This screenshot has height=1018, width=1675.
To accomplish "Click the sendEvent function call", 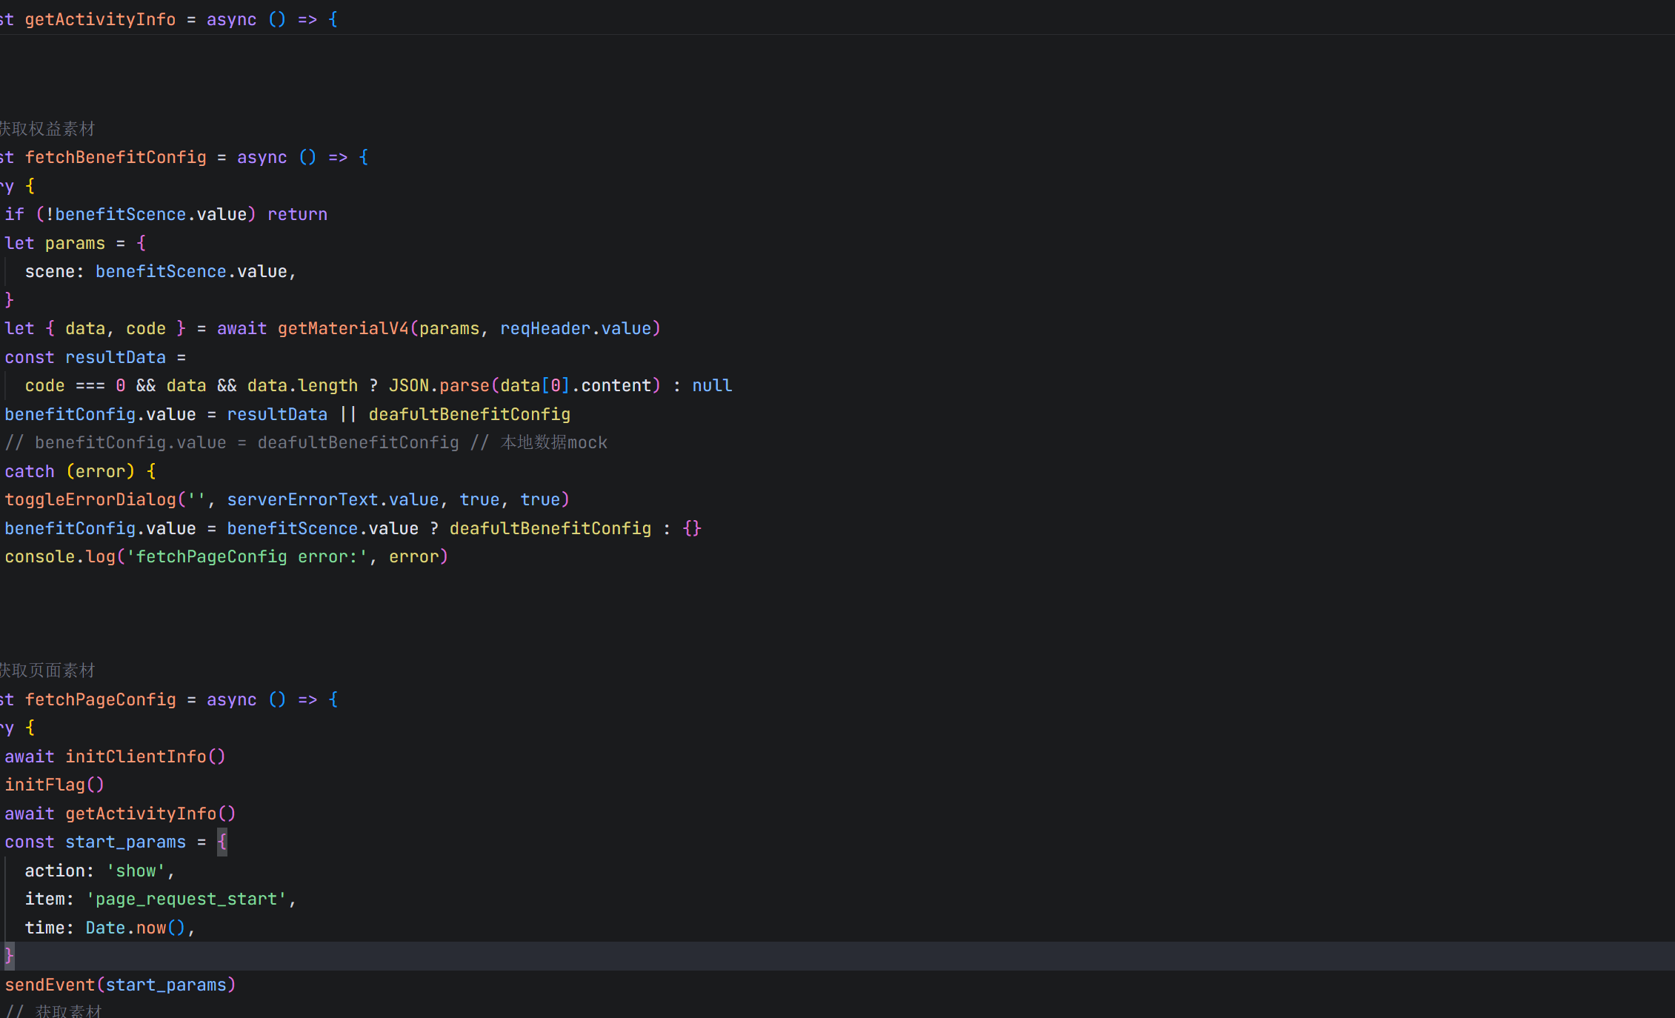I will click(x=50, y=985).
